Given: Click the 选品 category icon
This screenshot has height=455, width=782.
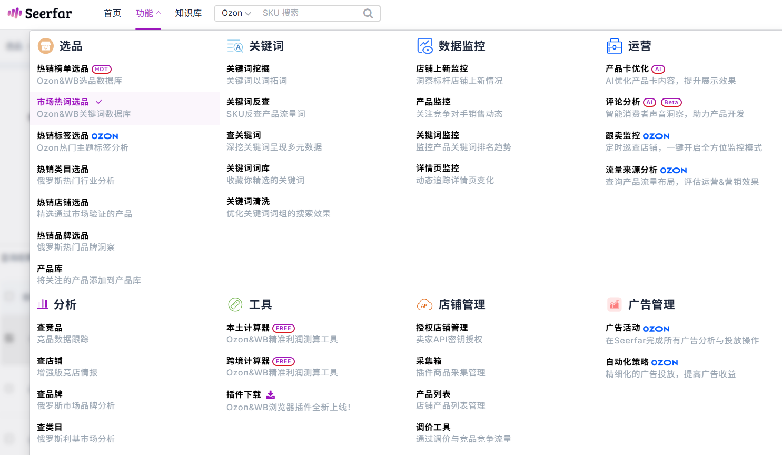Looking at the screenshot, I should 46,46.
